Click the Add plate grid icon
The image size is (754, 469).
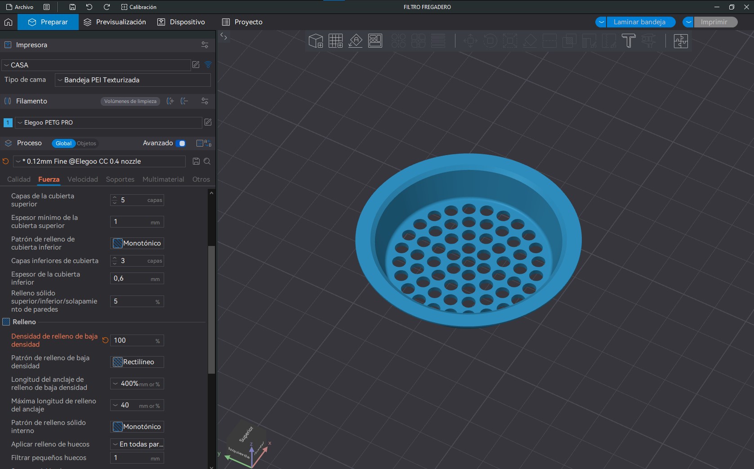pos(335,41)
